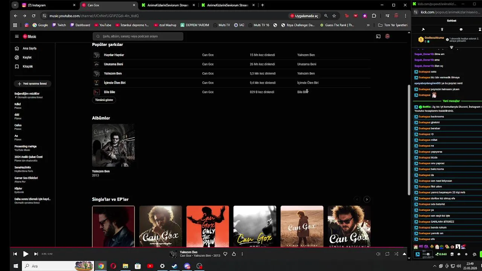Screen dimensions: 482x271
Task: Open Chrome's three-dot menu
Action: [406, 16]
